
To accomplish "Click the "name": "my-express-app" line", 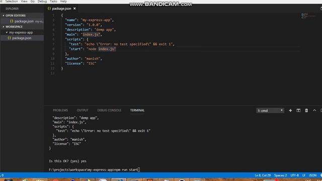I will click(x=90, y=20).
